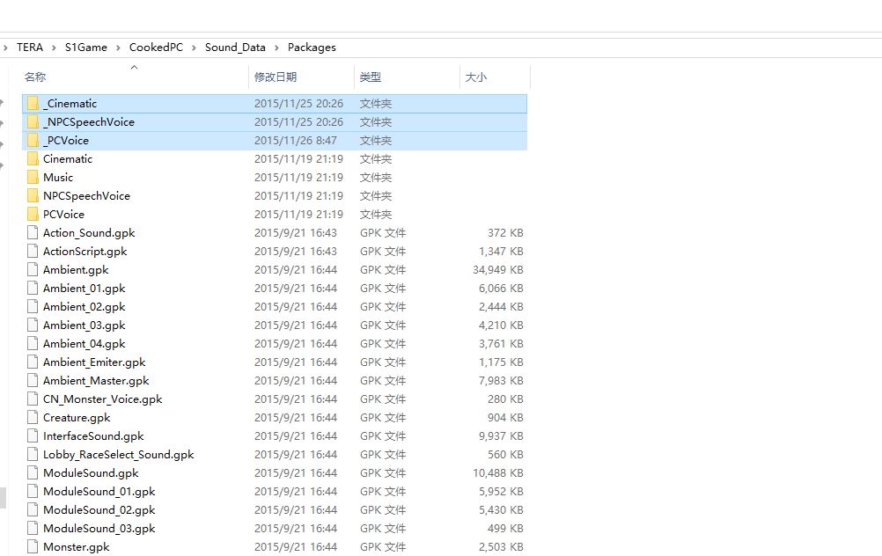Click the Ambient_04.gpk file icon
Screen dimensions: 882x556
pos(33,343)
